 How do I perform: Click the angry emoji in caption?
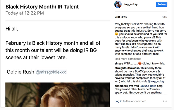point(116,34)
